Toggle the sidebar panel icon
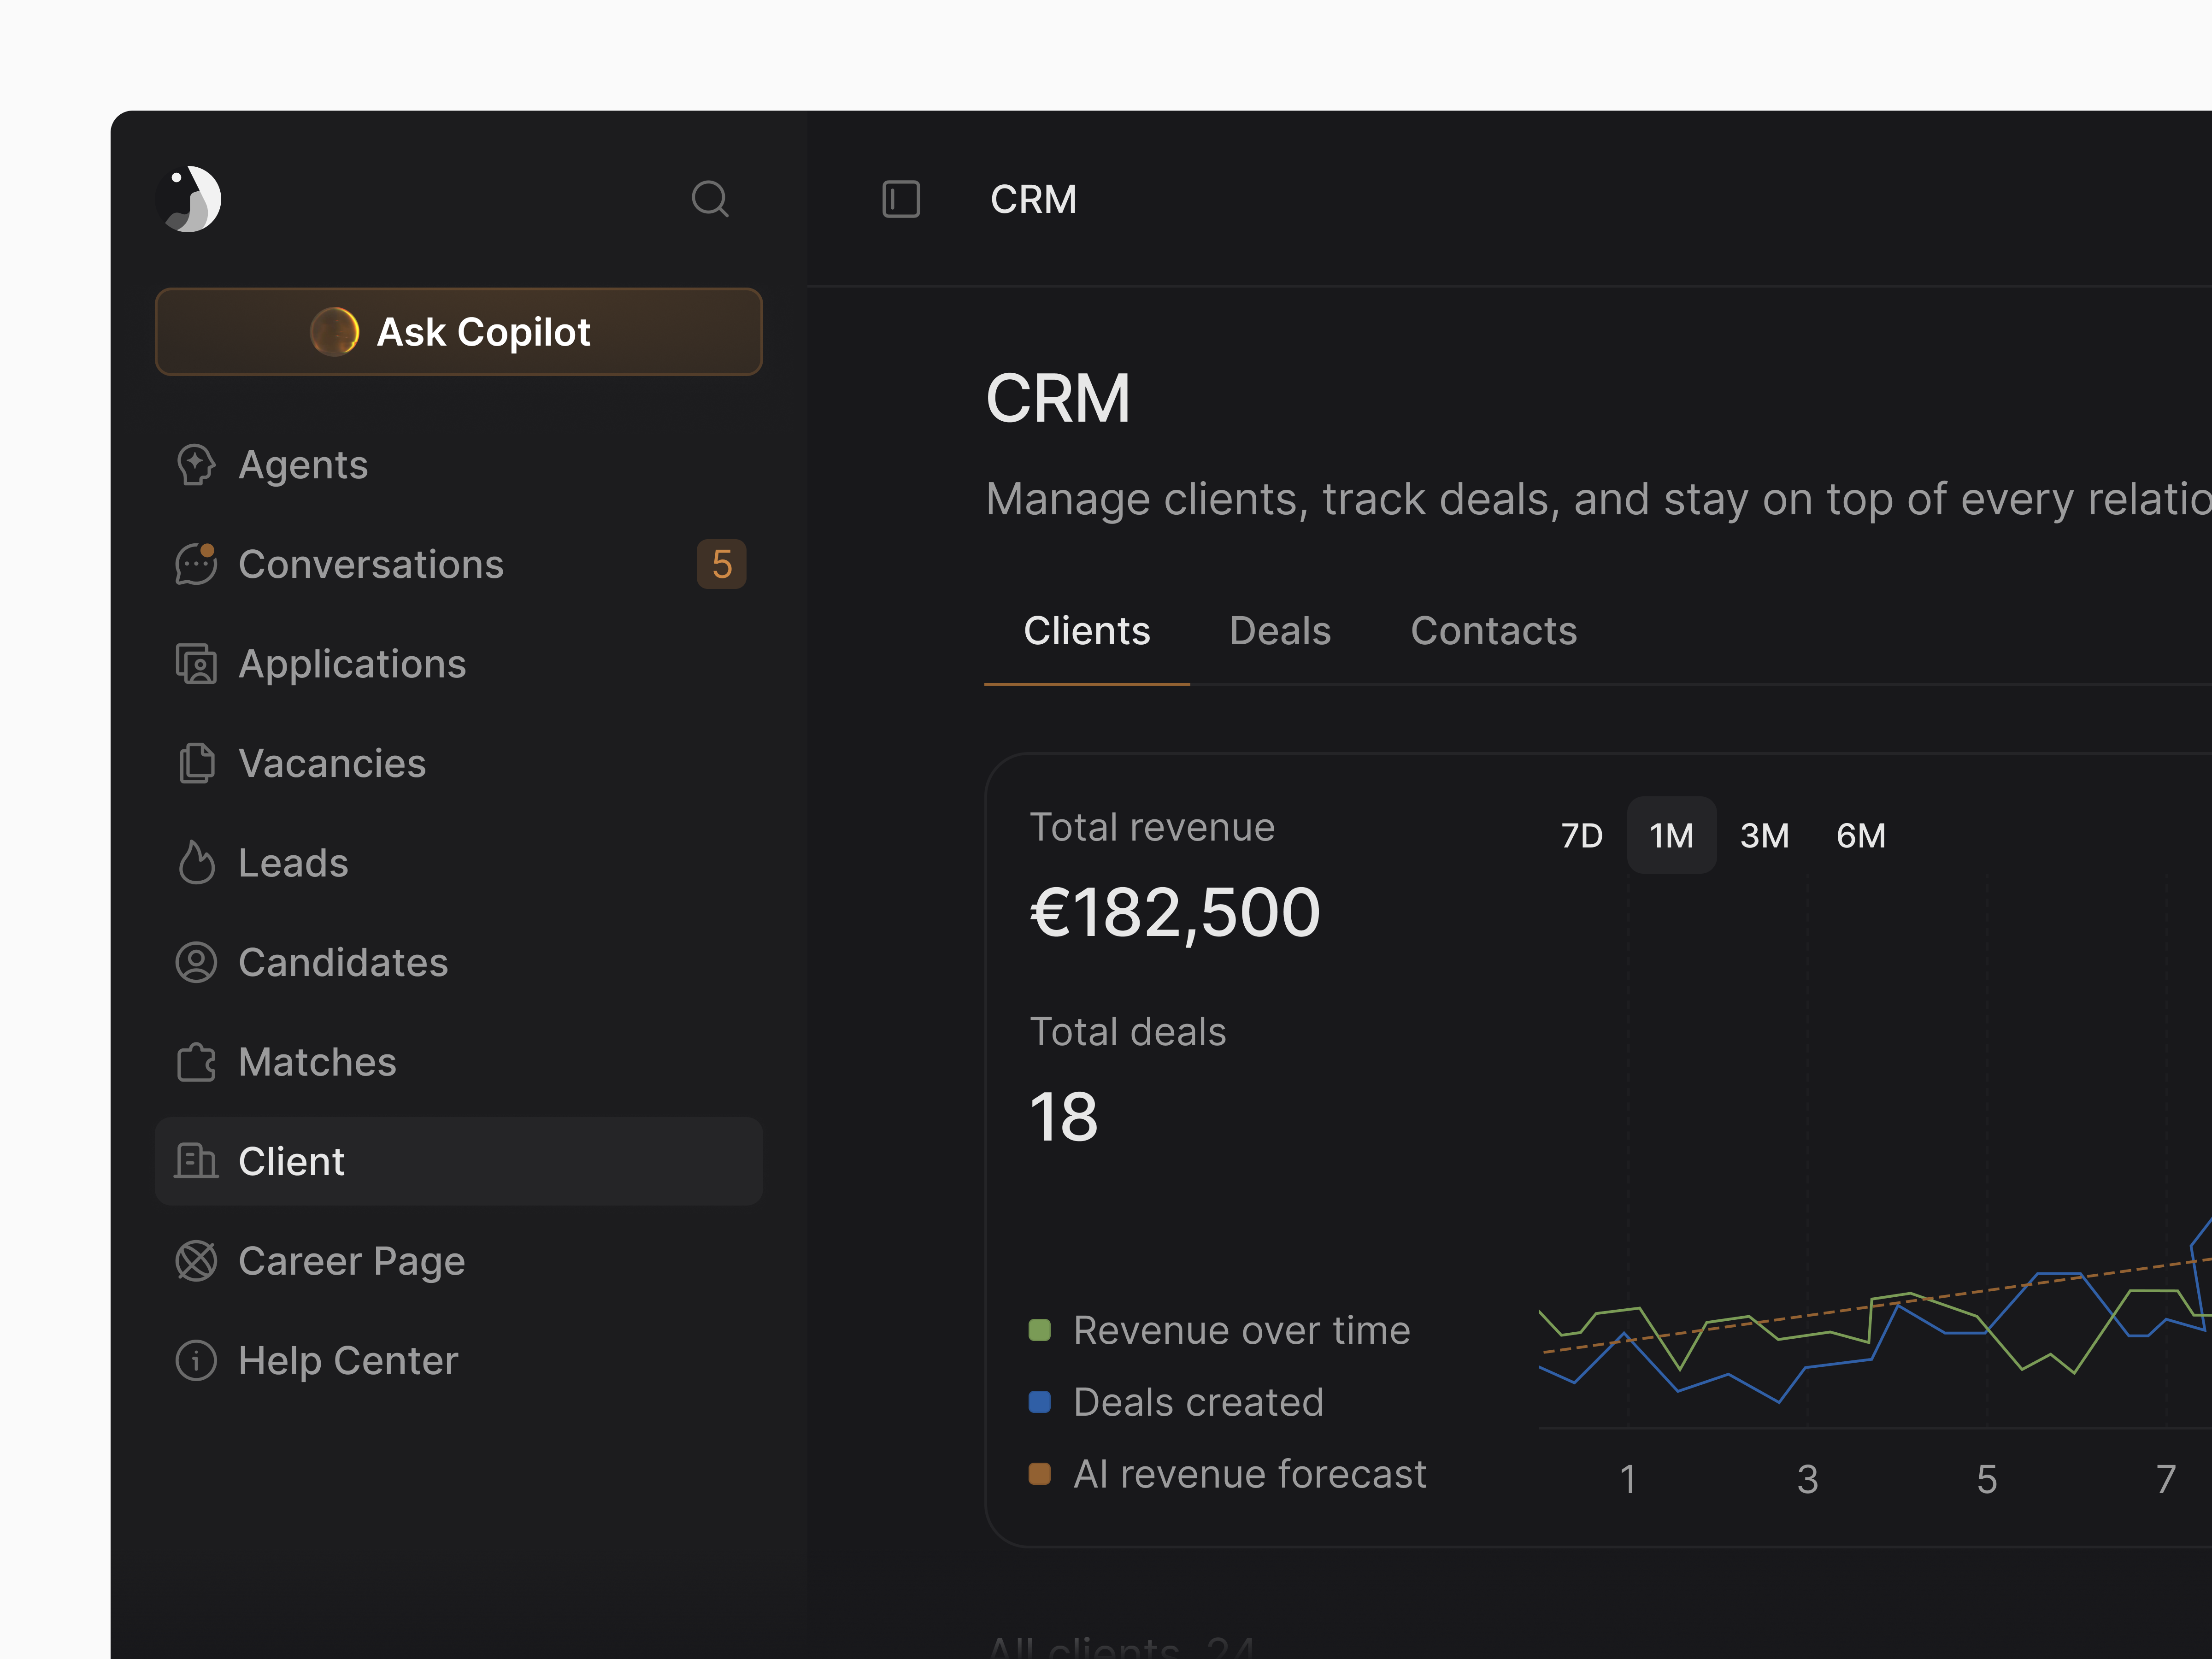 coord(901,199)
